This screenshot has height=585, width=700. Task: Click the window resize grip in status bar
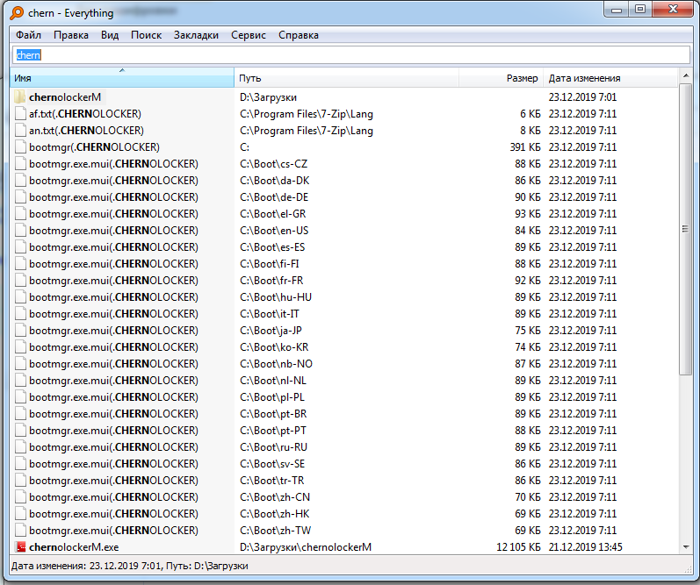[688, 569]
